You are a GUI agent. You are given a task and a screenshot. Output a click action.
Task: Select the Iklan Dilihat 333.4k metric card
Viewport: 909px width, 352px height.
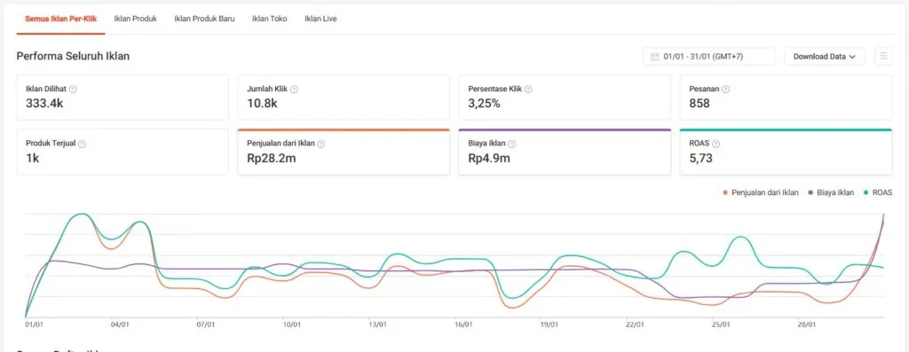pyautogui.click(x=123, y=98)
